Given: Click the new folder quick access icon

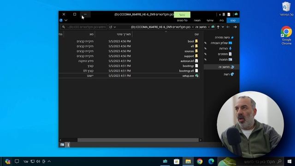Looking at the screenshot, I should tap(224, 14).
